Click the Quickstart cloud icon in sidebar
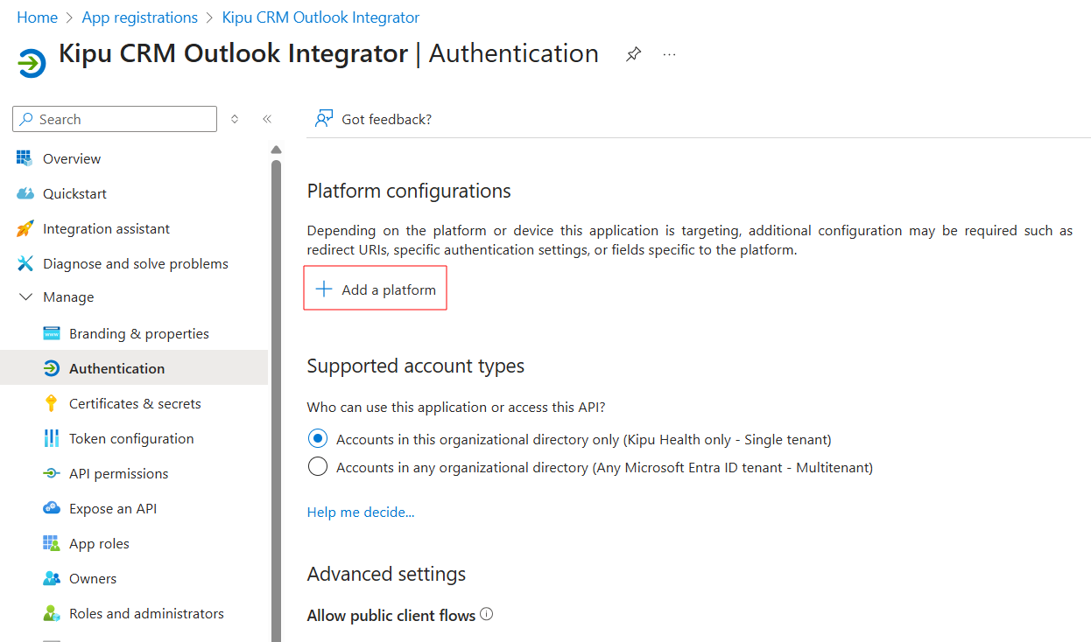This screenshot has width=1091, height=642. (x=25, y=193)
